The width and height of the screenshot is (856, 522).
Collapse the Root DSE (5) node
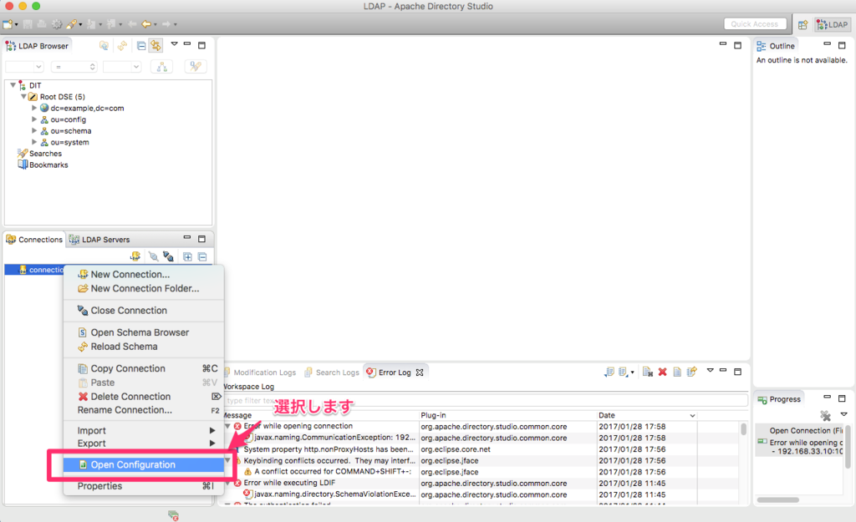click(x=23, y=97)
